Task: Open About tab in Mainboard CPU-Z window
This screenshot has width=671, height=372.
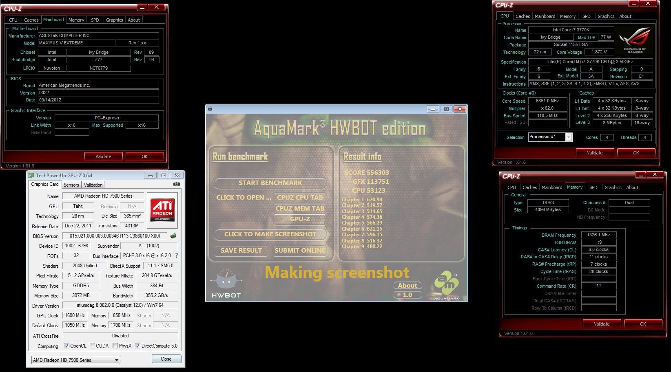Action: (x=134, y=20)
